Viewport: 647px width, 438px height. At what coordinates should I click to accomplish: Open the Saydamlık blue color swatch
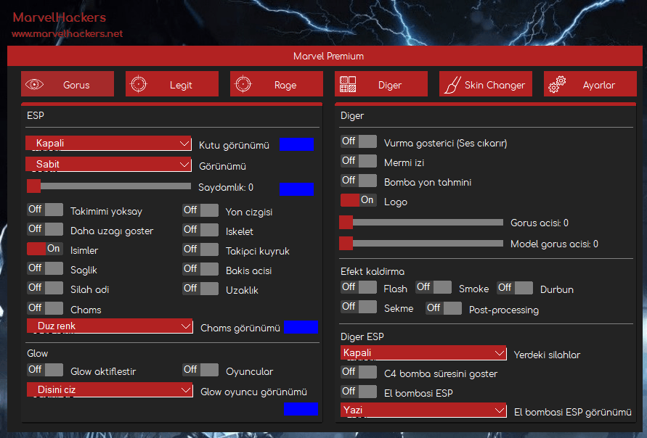click(296, 189)
